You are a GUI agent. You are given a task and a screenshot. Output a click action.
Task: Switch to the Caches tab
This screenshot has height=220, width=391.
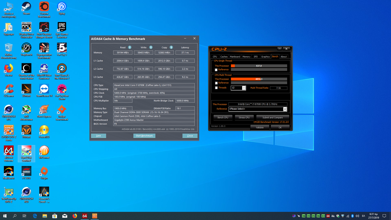click(x=224, y=57)
